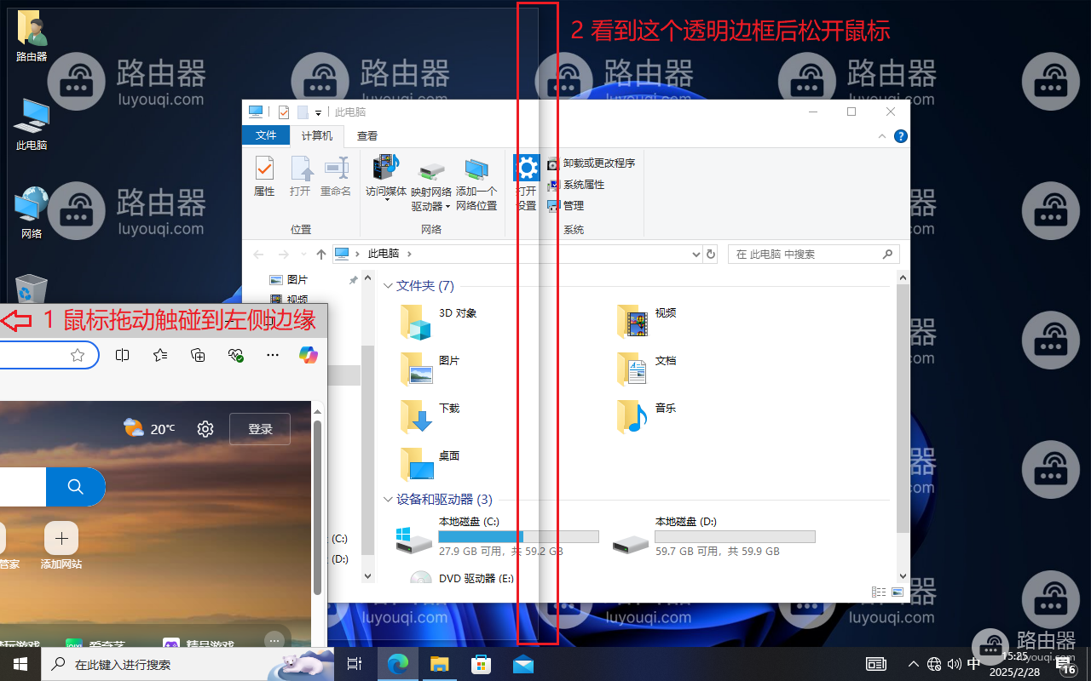Open the Mail app on the taskbar
Image resolution: width=1091 pixels, height=681 pixels.
pos(522,664)
